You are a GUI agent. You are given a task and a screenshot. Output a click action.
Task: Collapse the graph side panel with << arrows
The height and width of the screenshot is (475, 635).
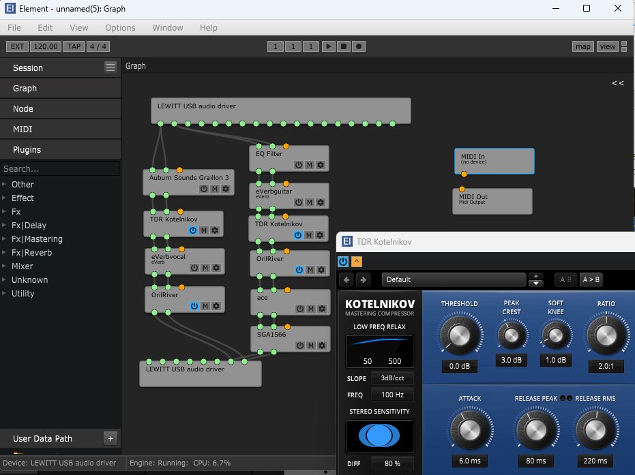pyautogui.click(x=617, y=83)
